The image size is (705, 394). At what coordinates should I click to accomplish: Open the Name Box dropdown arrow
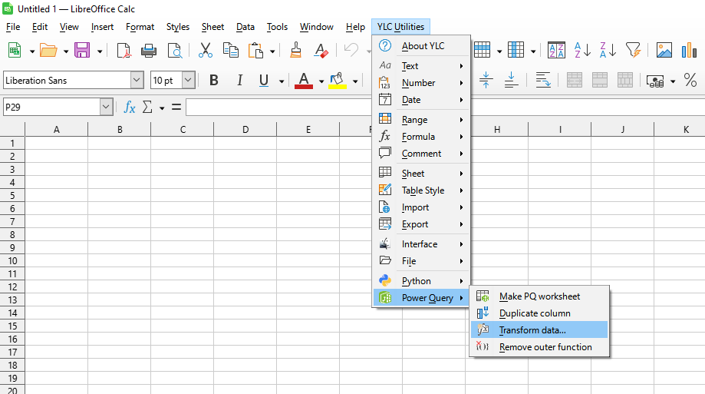click(x=106, y=108)
